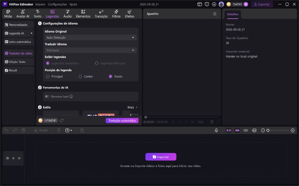299x186 pixels.
Task: Click the marker shield icon in timeline toolbar
Action: tap(59, 130)
